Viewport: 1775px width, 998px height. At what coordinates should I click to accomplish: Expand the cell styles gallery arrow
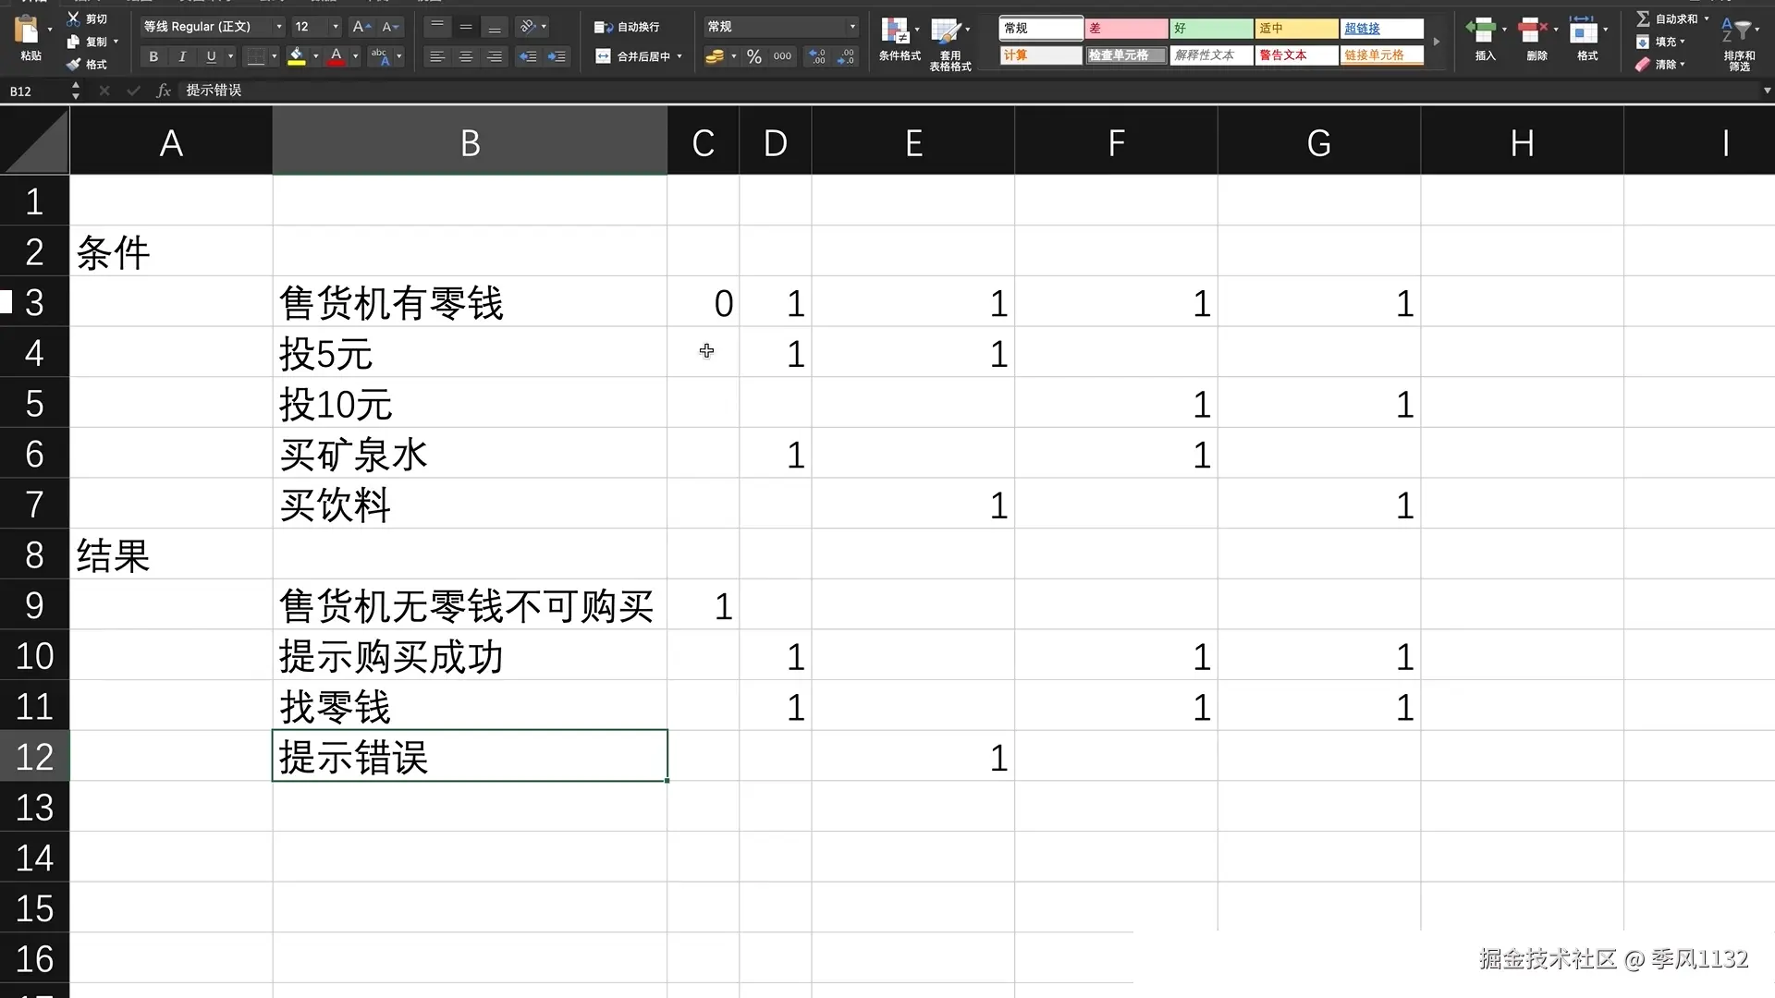1436,42
